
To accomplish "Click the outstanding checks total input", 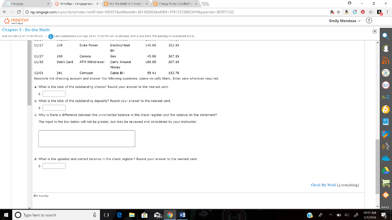I will pos(54,94).
